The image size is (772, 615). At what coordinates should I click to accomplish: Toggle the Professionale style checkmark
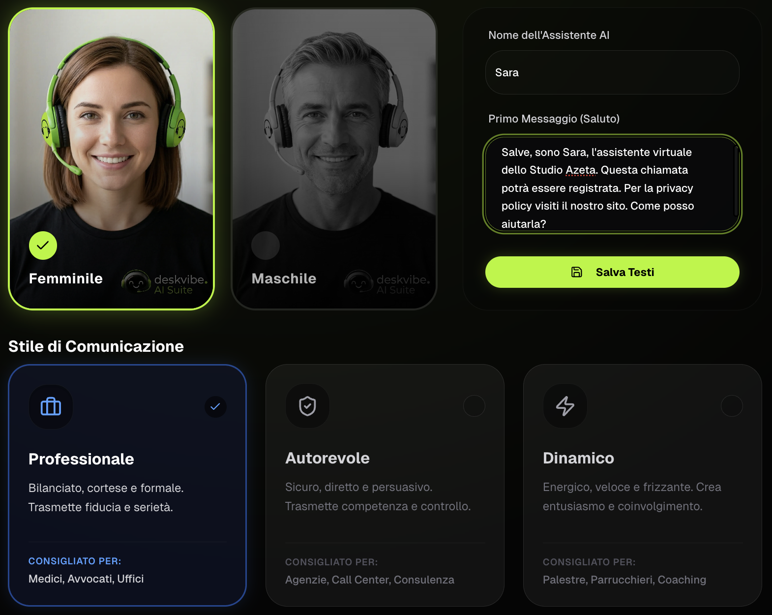pyautogui.click(x=215, y=407)
